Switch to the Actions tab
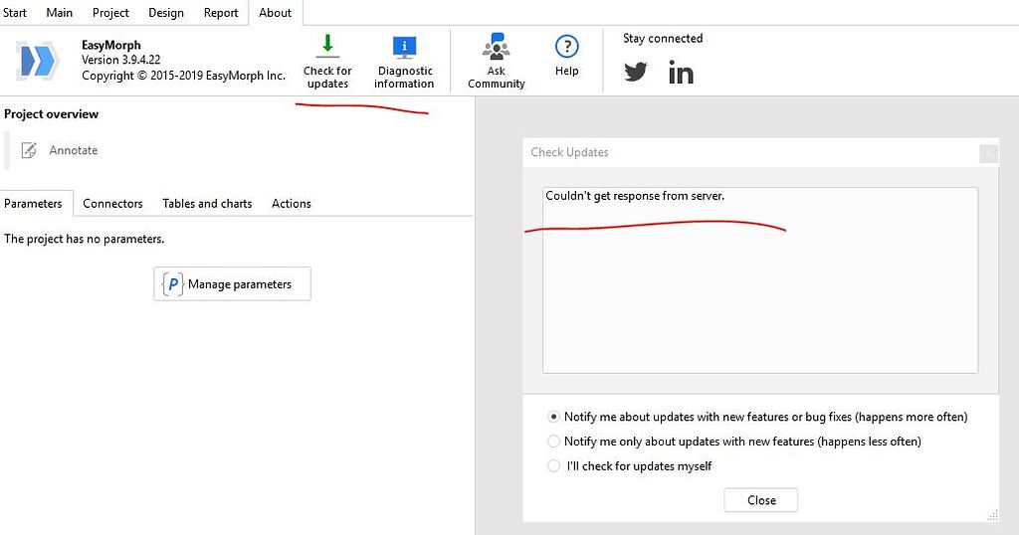1019x535 pixels. click(x=292, y=204)
